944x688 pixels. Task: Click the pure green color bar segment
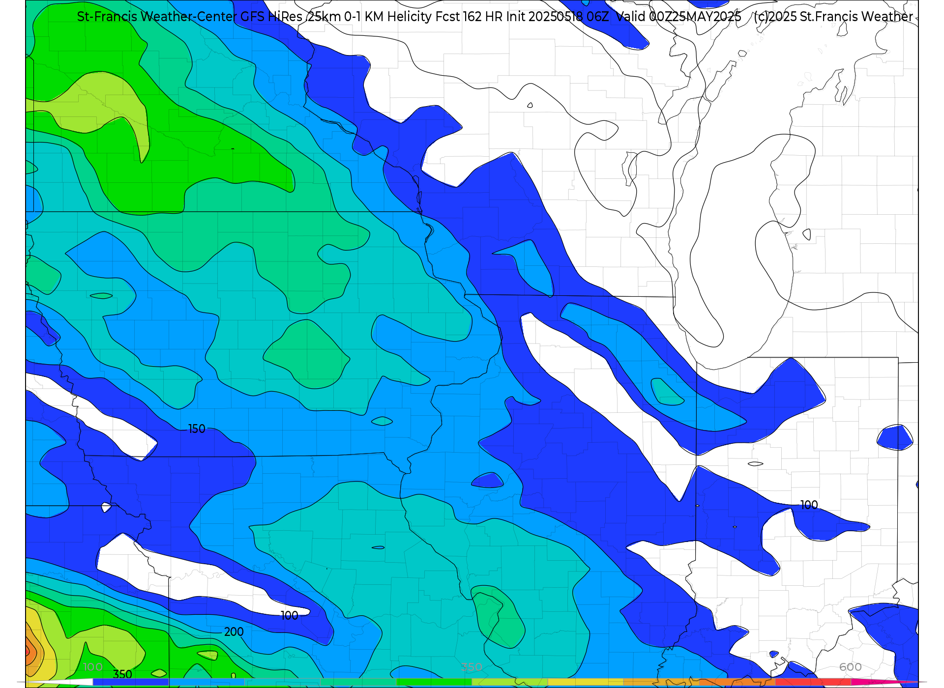click(x=434, y=682)
